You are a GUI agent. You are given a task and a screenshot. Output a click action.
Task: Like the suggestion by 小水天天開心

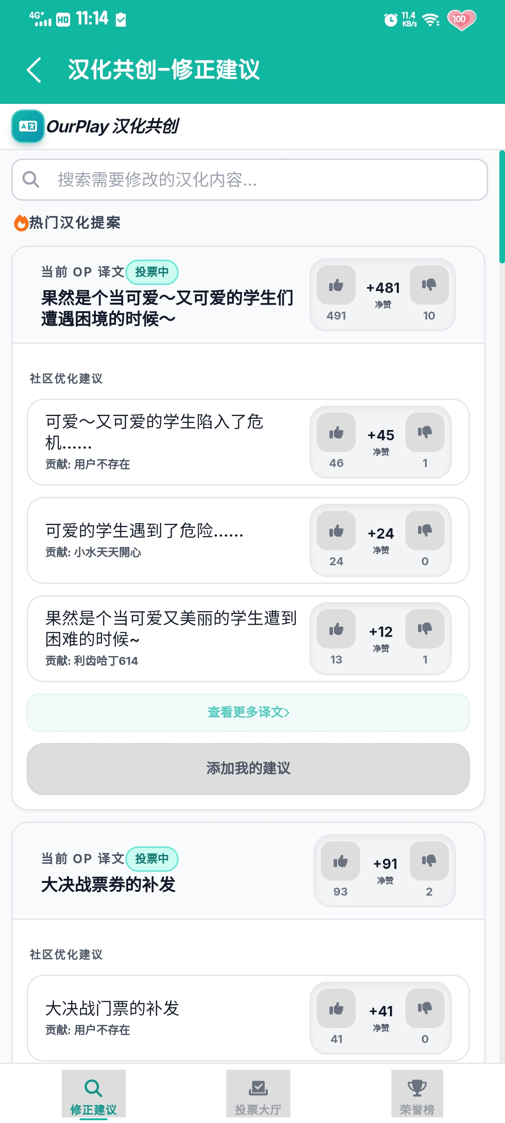[336, 531]
